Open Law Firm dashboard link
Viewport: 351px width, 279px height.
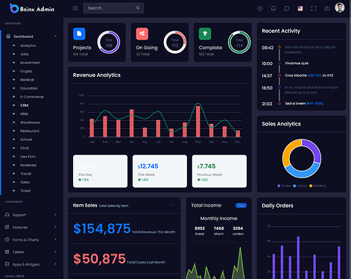point(28,157)
